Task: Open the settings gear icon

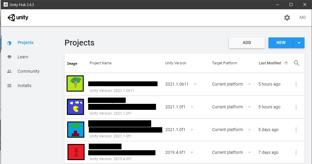Action: [287, 18]
